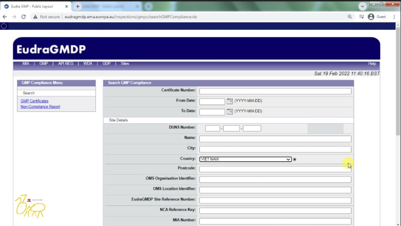The image size is (401, 226).
Task: Focus the EudraGMDP Site Reference Number field
Action: coord(275,200)
